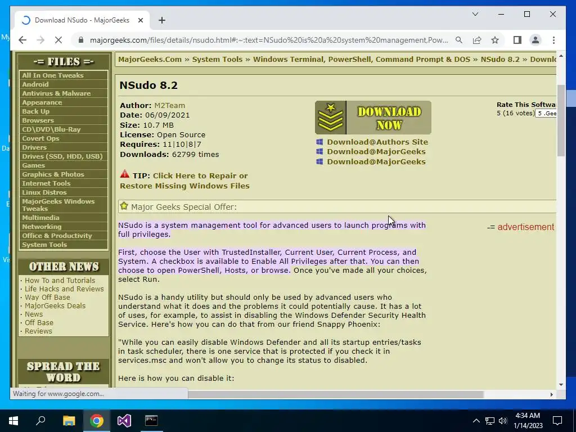Image resolution: width=576 pixels, height=432 pixels.
Task: Click the scroll right arrow
Action: point(551,394)
